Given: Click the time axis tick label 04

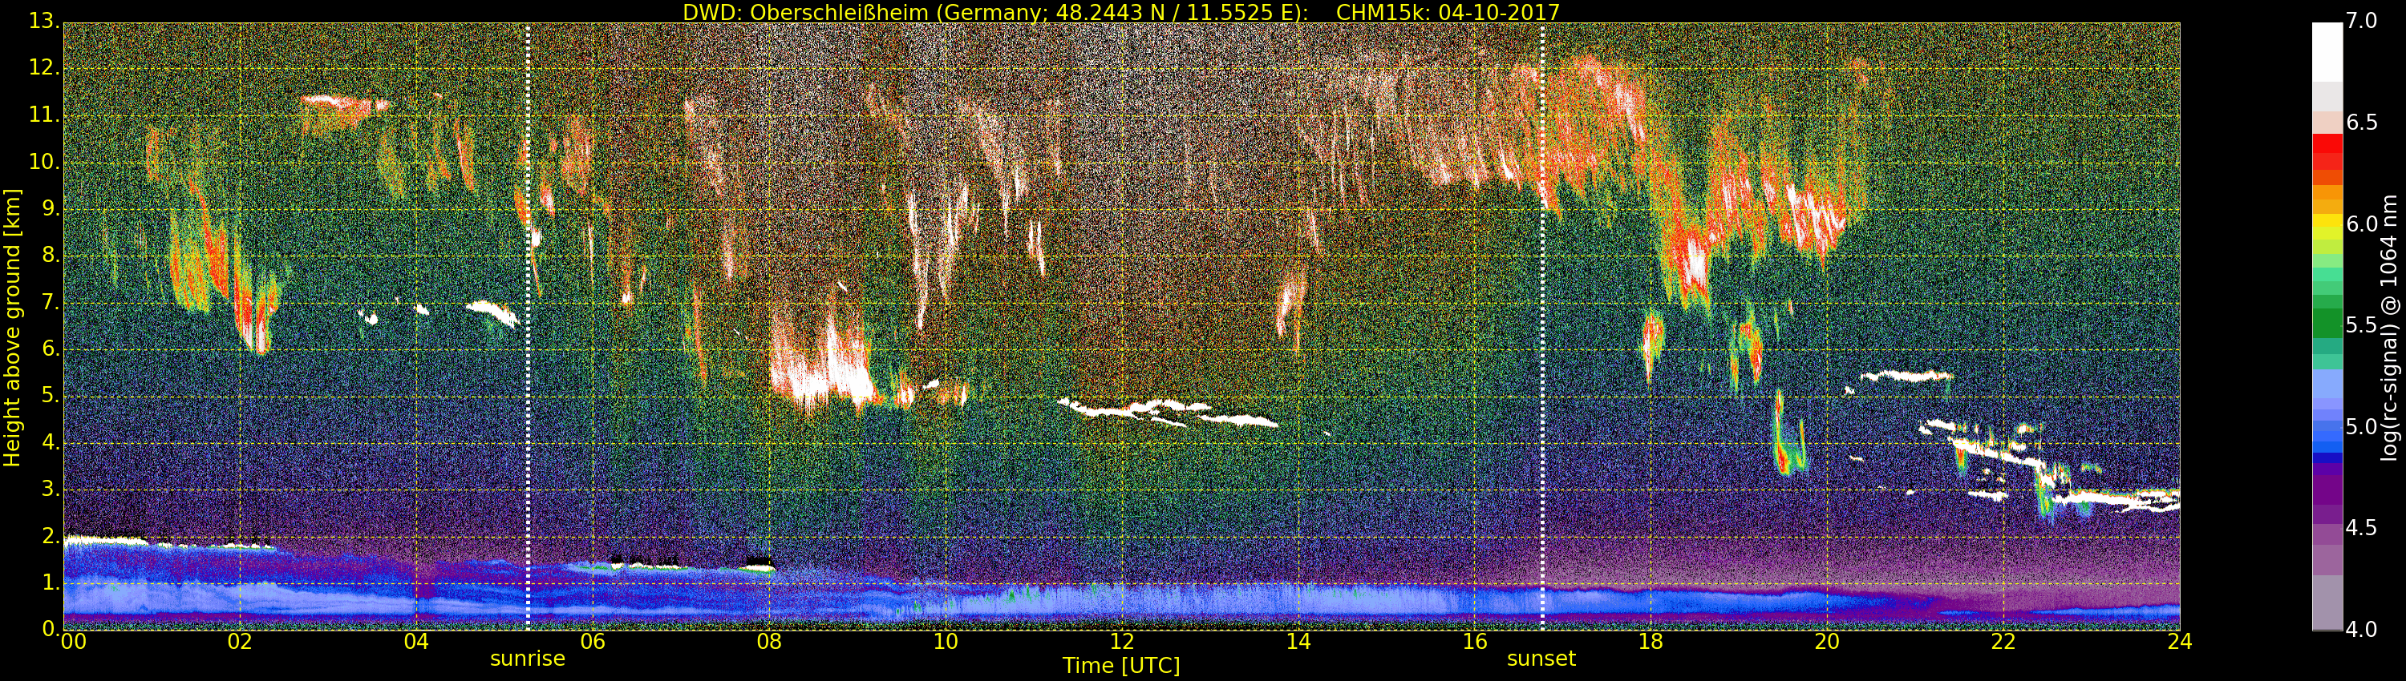Looking at the screenshot, I should tap(416, 642).
